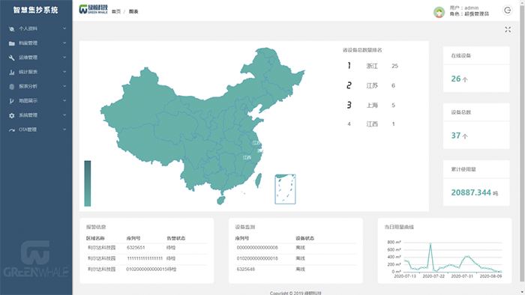Click the 设备总数 value 37
This screenshot has width=525, height=295.
(x=456, y=136)
